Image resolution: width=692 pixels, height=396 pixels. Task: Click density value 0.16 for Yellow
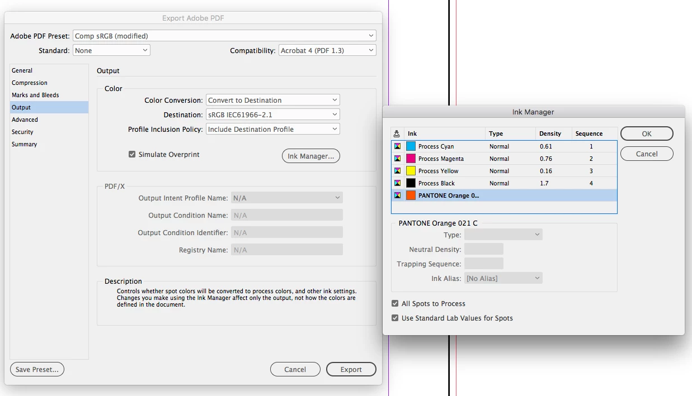coord(546,171)
